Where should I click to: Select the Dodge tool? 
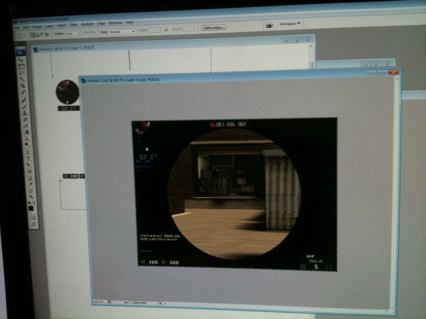[x=27, y=145]
